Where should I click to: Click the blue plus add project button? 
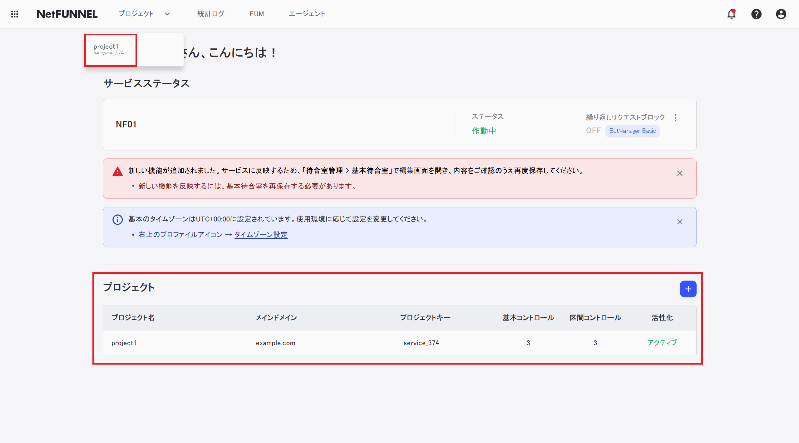click(x=688, y=289)
